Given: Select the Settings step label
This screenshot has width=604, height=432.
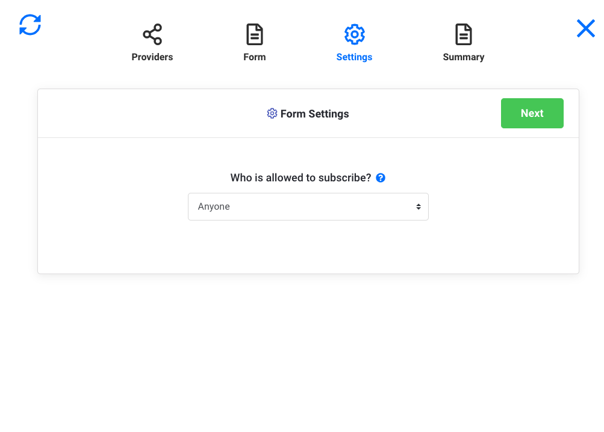Looking at the screenshot, I should coord(354,57).
